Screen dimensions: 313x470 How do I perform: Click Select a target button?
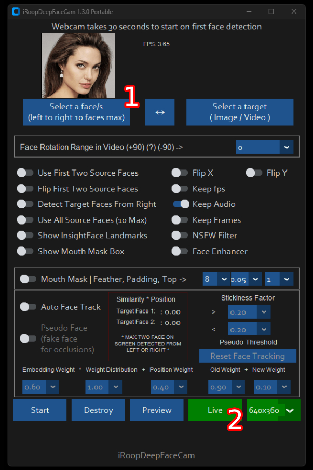[x=240, y=112]
